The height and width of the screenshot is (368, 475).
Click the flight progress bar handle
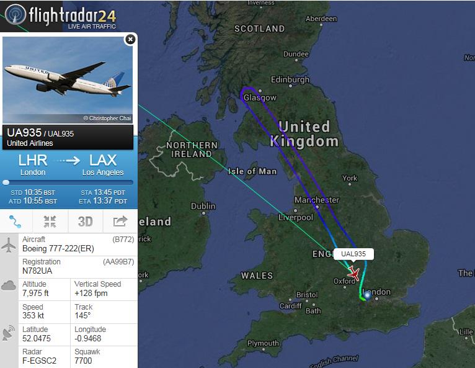pyautogui.click(x=6, y=182)
